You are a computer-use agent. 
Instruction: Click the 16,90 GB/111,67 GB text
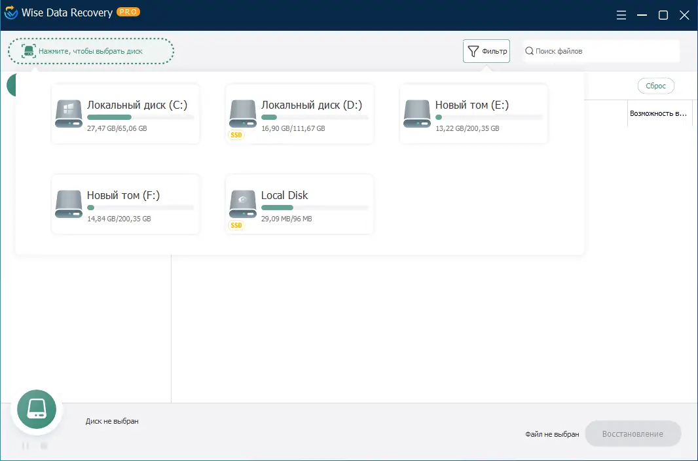293,128
